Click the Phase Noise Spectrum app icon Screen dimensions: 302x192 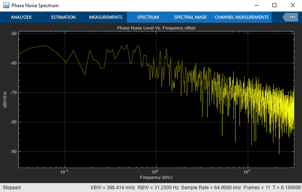coord(6,6)
